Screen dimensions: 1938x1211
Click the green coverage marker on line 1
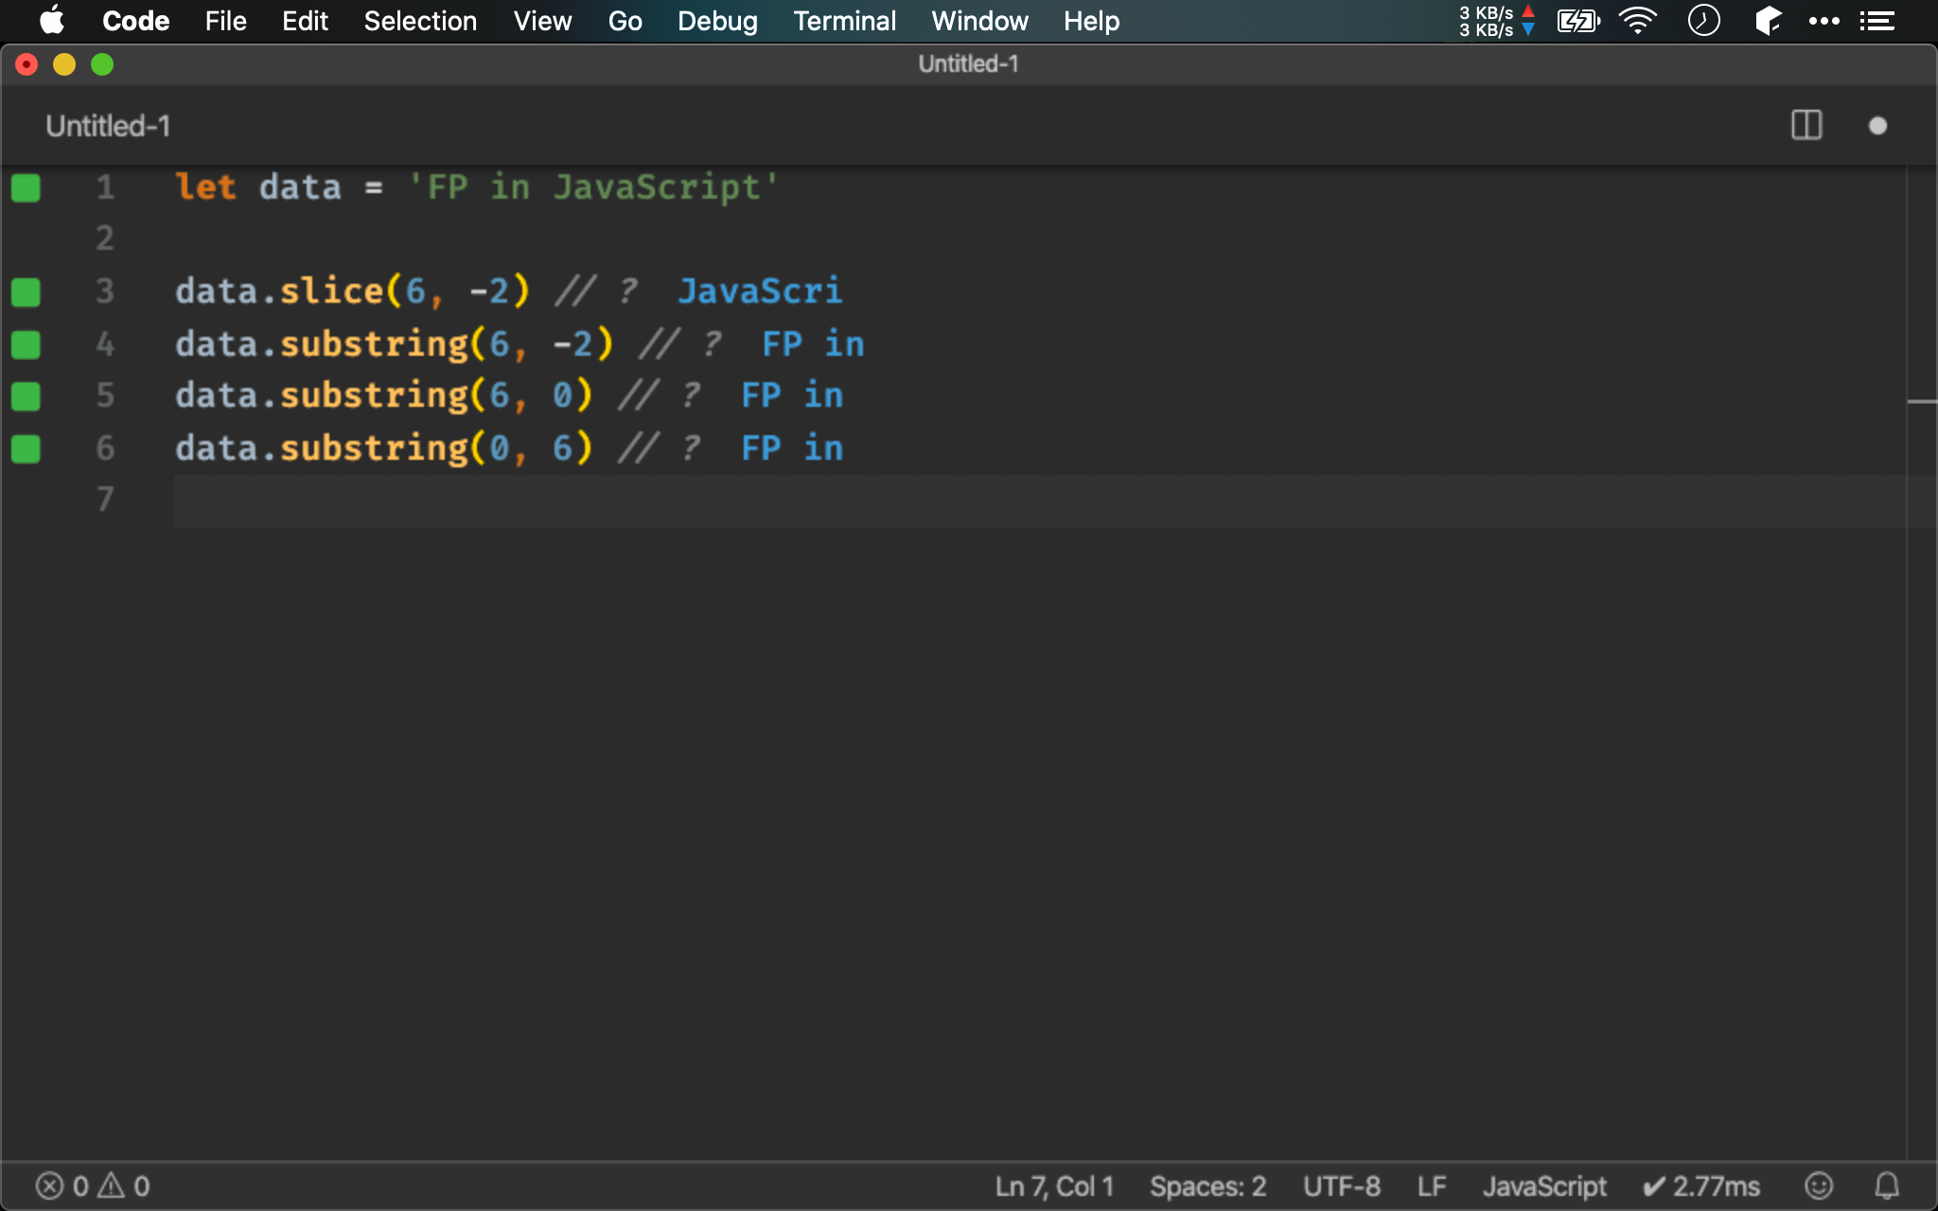click(x=26, y=187)
